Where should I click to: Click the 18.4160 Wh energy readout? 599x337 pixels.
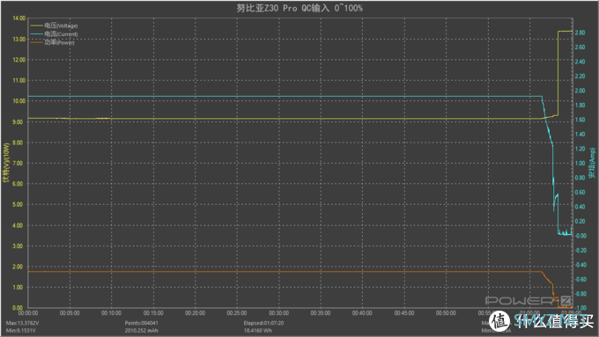(x=258, y=331)
